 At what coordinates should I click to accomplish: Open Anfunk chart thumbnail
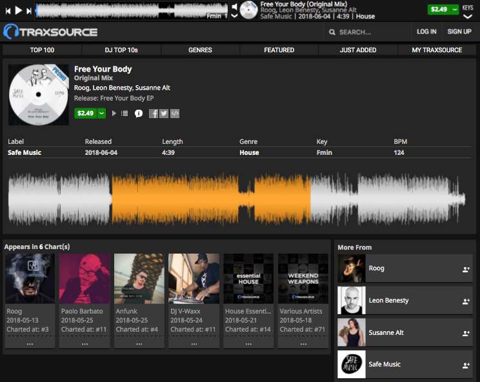click(x=139, y=278)
